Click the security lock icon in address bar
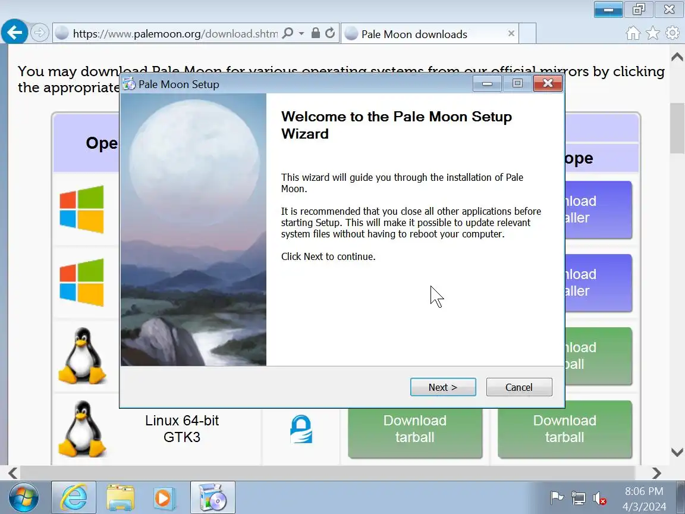 coord(315,33)
